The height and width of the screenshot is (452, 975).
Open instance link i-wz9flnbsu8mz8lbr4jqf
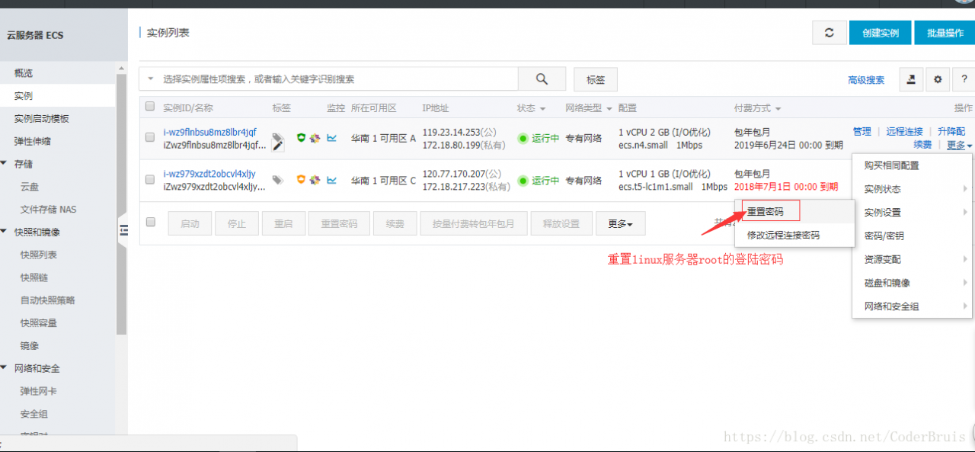coord(210,132)
